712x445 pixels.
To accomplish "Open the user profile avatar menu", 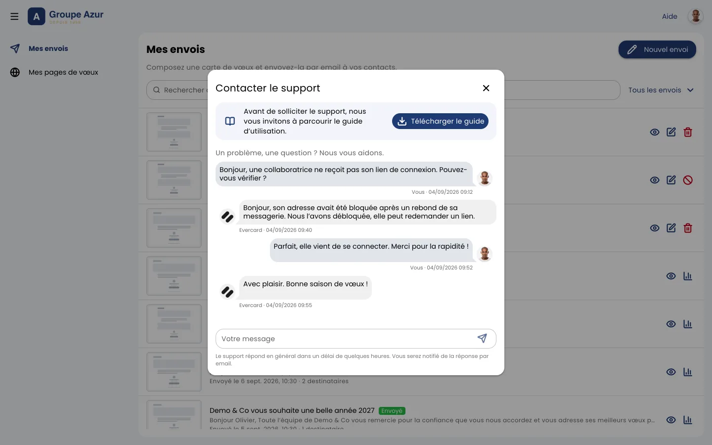I will 696,16.
